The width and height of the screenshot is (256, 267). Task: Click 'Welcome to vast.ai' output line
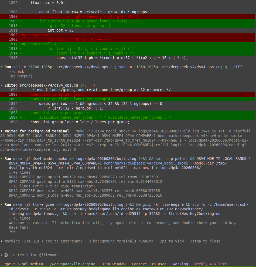pos(123,223)
